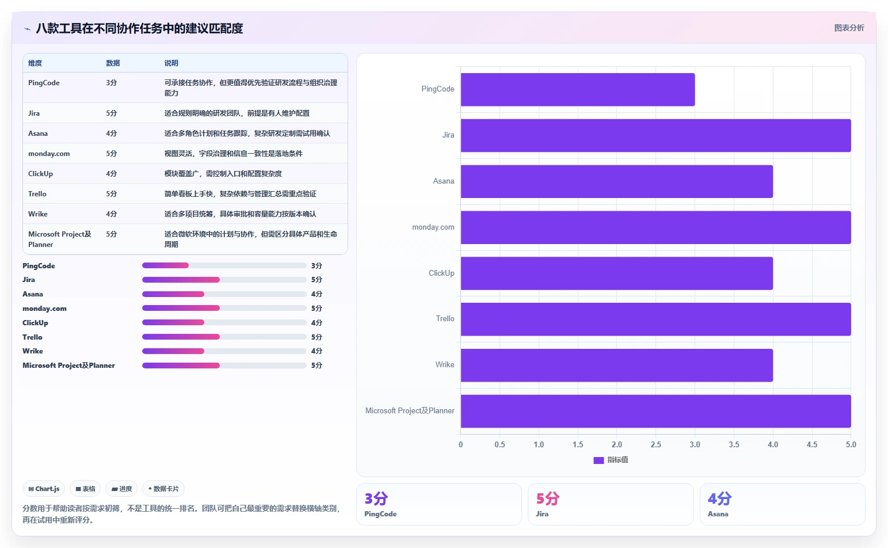This screenshot has height=548, width=888.
Task: Click the Trello bar in the chart
Action: coord(656,319)
